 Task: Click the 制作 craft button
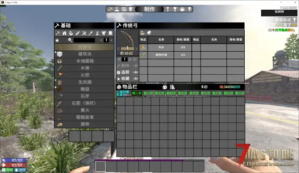coord(128,66)
